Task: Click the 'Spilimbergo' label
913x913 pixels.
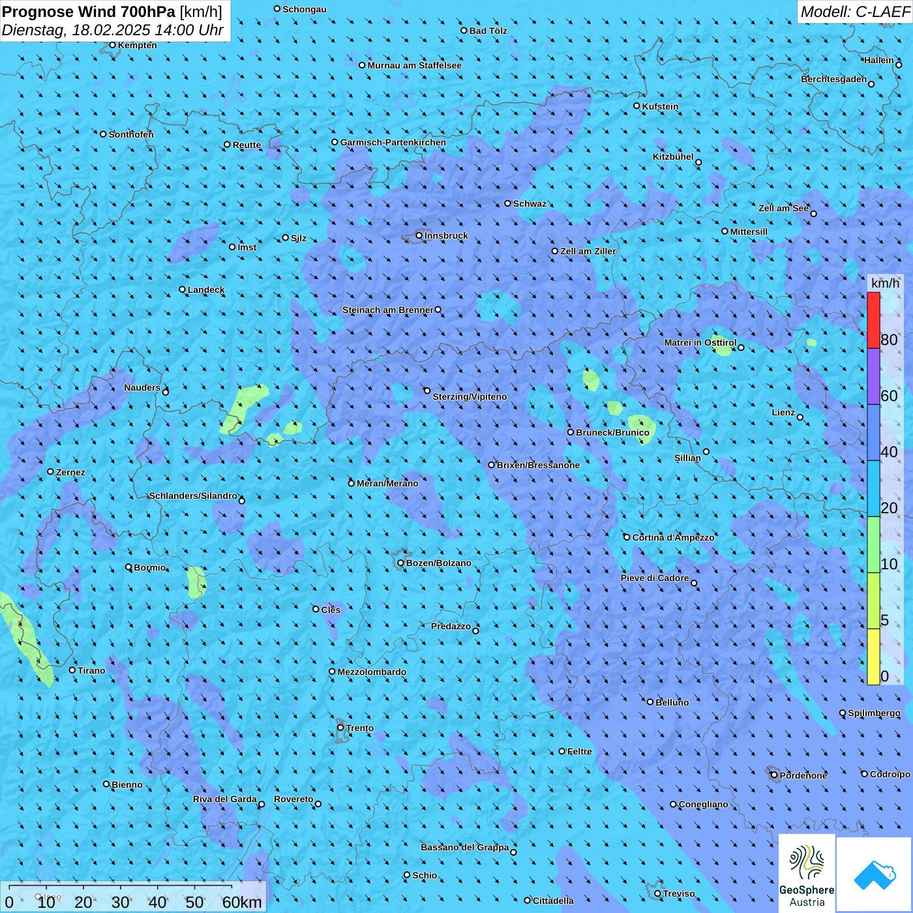Action: pos(874,713)
